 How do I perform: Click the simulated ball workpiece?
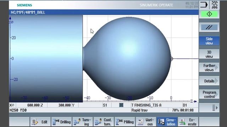pos(129,59)
